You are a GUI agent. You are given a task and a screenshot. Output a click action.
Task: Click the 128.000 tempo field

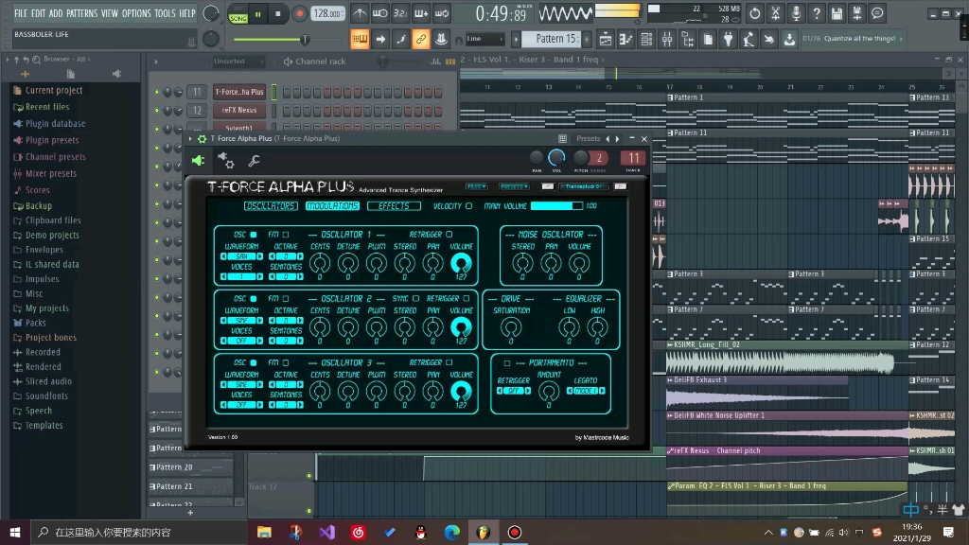(x=328, y=13)
